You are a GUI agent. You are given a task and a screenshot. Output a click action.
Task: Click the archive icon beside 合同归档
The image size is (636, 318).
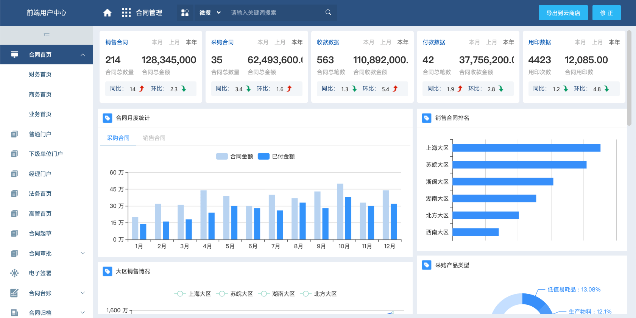pyautogui.click(x=14, y=313)
